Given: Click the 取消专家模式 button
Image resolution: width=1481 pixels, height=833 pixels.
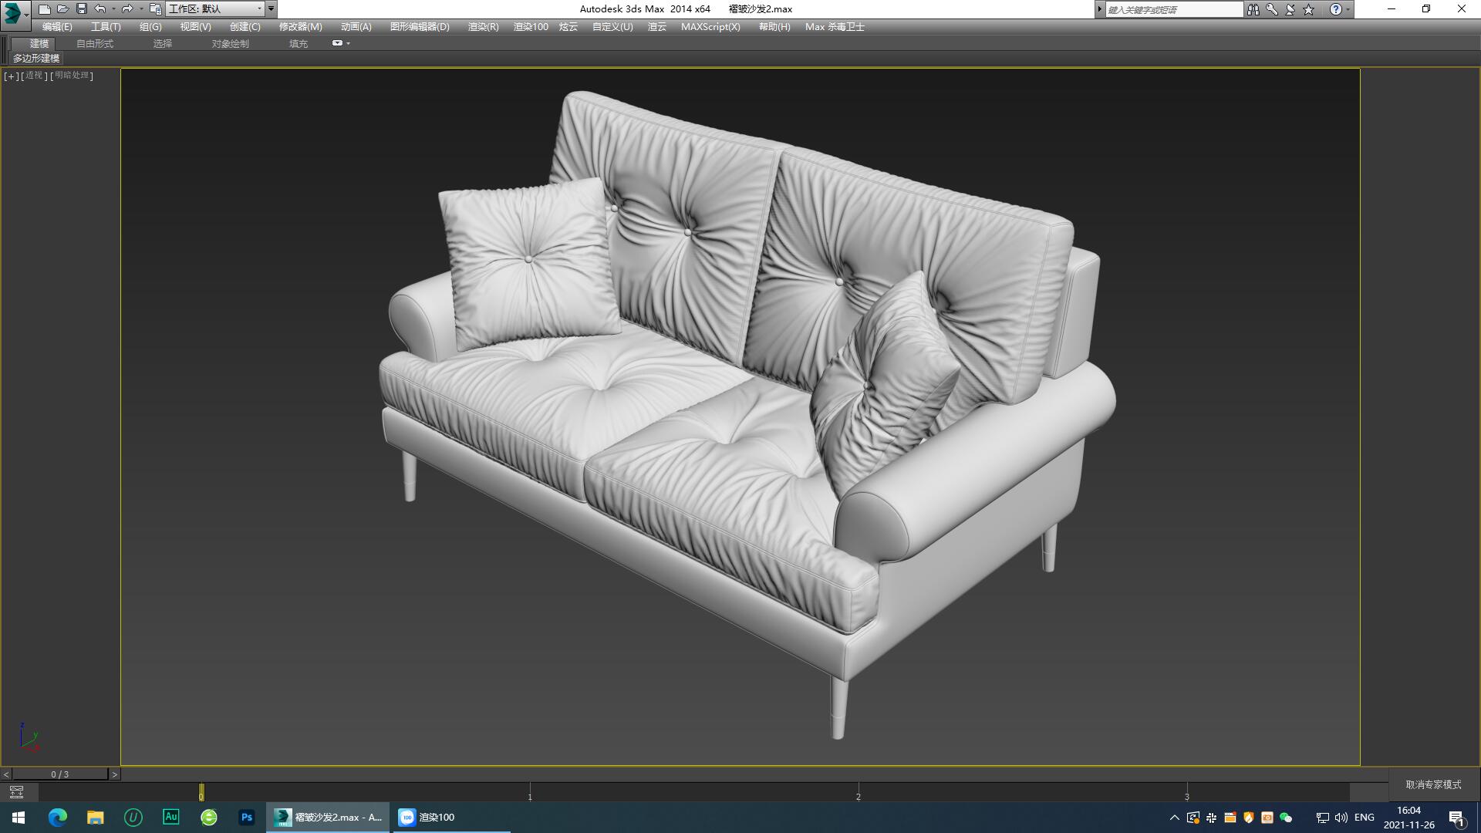Looking at the screenshot, I should point(1435,784).
